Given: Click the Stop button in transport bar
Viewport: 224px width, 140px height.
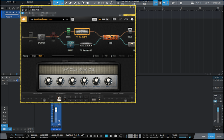Looking at the screenshot, I should (106, 136).
